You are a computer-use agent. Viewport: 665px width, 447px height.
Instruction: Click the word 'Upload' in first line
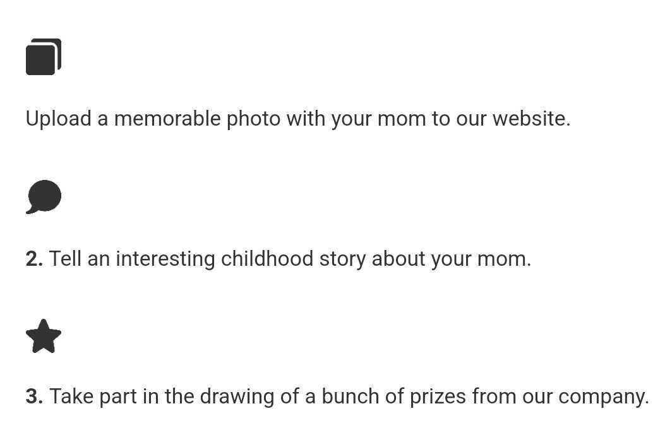59,119
